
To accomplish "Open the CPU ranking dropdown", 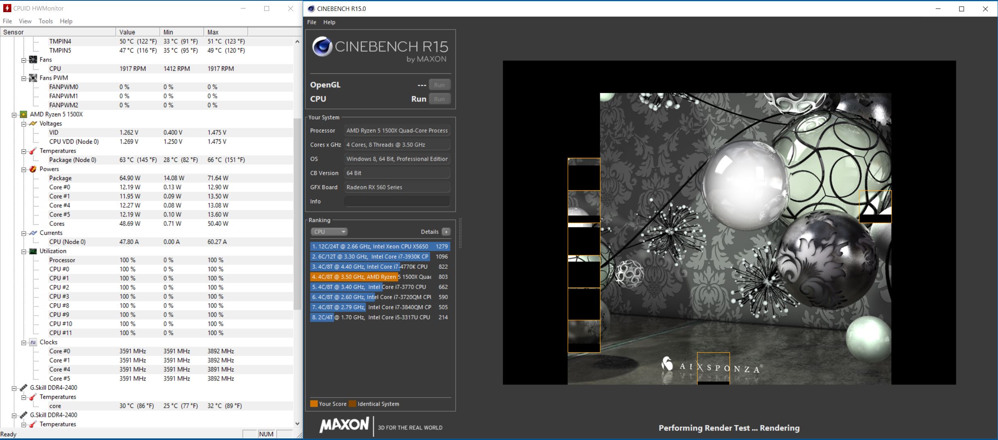I will (x=329, y=232).
